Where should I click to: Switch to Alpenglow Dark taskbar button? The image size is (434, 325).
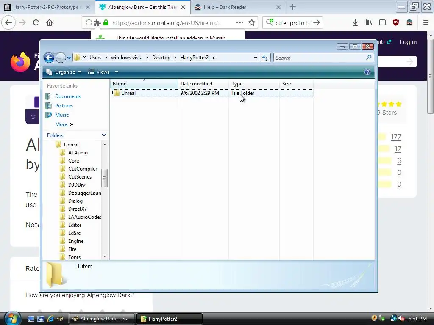coord(101,319)
